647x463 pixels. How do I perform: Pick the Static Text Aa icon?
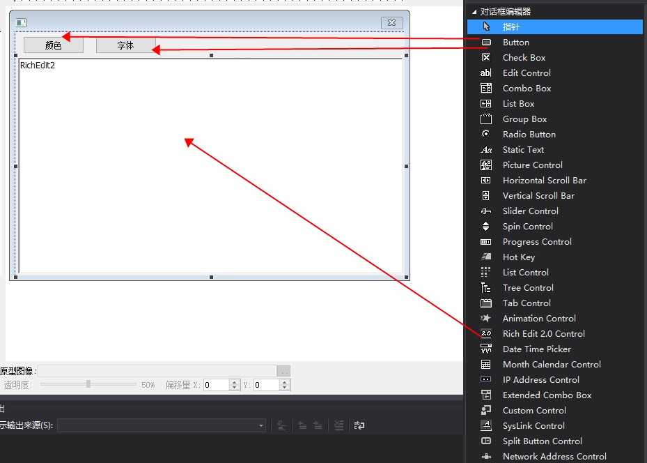pyautogui.click(x=486, y=149)
